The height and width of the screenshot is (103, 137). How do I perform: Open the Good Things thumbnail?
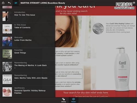pyautogui.click(x=7, y=54)
